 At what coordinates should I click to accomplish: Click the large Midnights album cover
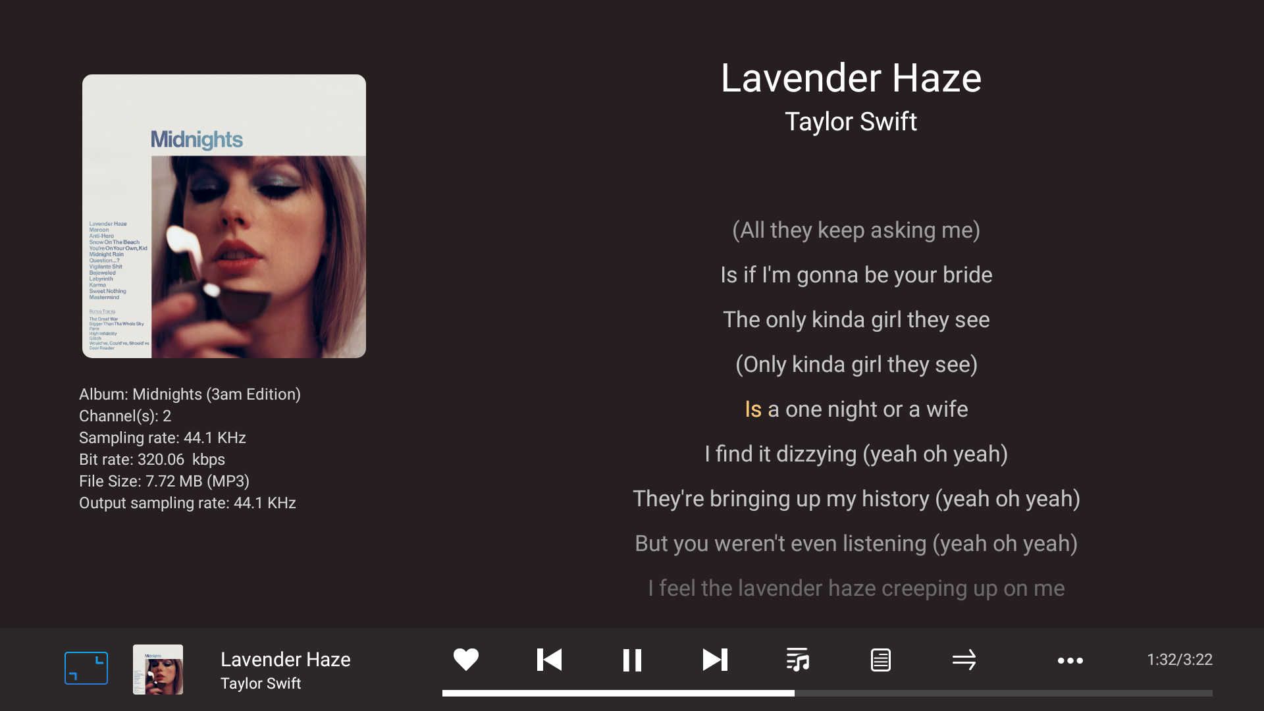pos(224,216)
